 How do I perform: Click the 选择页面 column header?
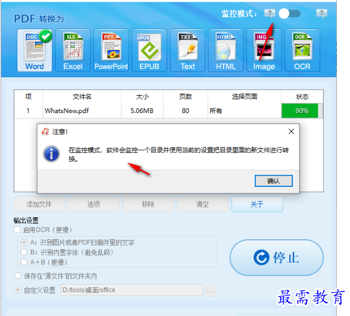pos(245,96)
